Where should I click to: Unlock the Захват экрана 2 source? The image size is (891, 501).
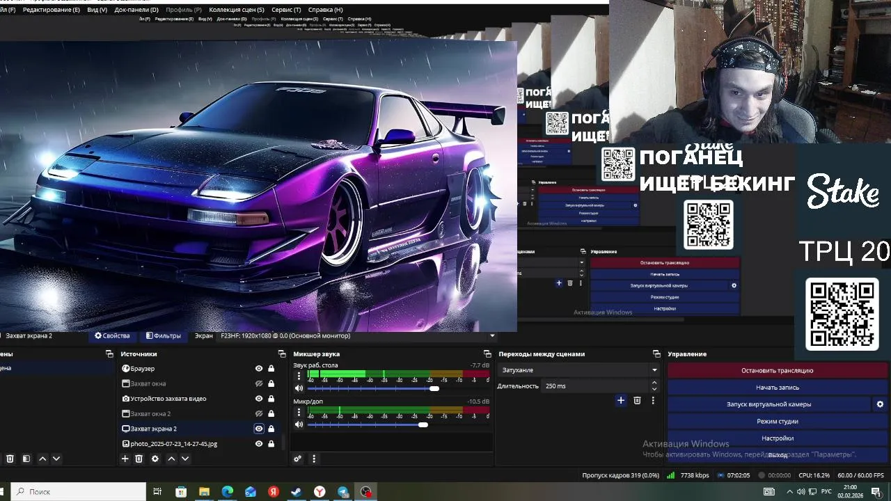click(x=271, y=429)
